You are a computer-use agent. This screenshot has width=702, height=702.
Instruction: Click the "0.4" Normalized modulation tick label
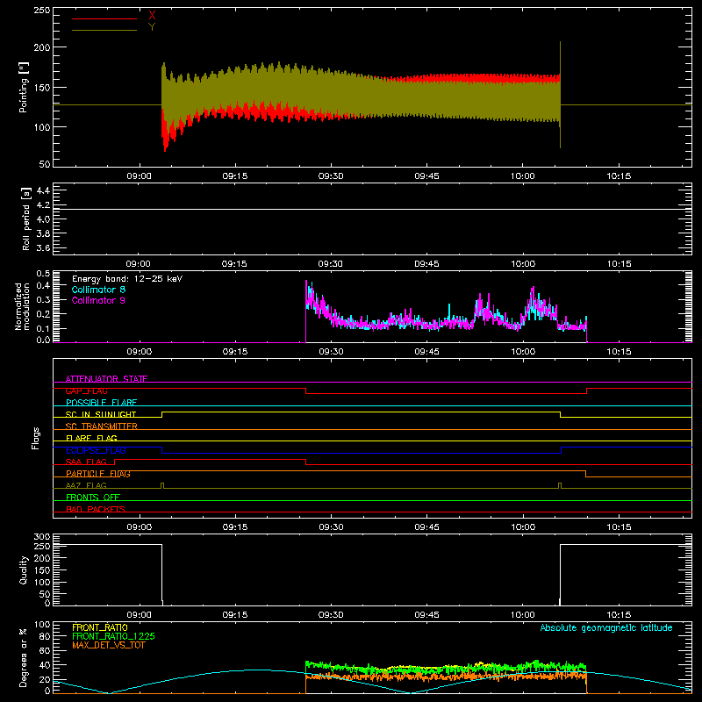[x=43, y=286]
